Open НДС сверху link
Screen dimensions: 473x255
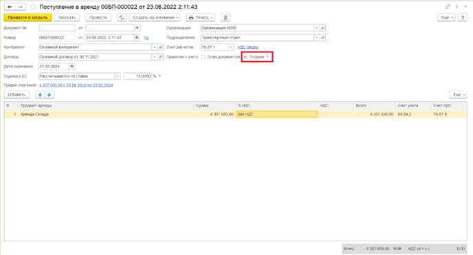click(x=248, y=47)
